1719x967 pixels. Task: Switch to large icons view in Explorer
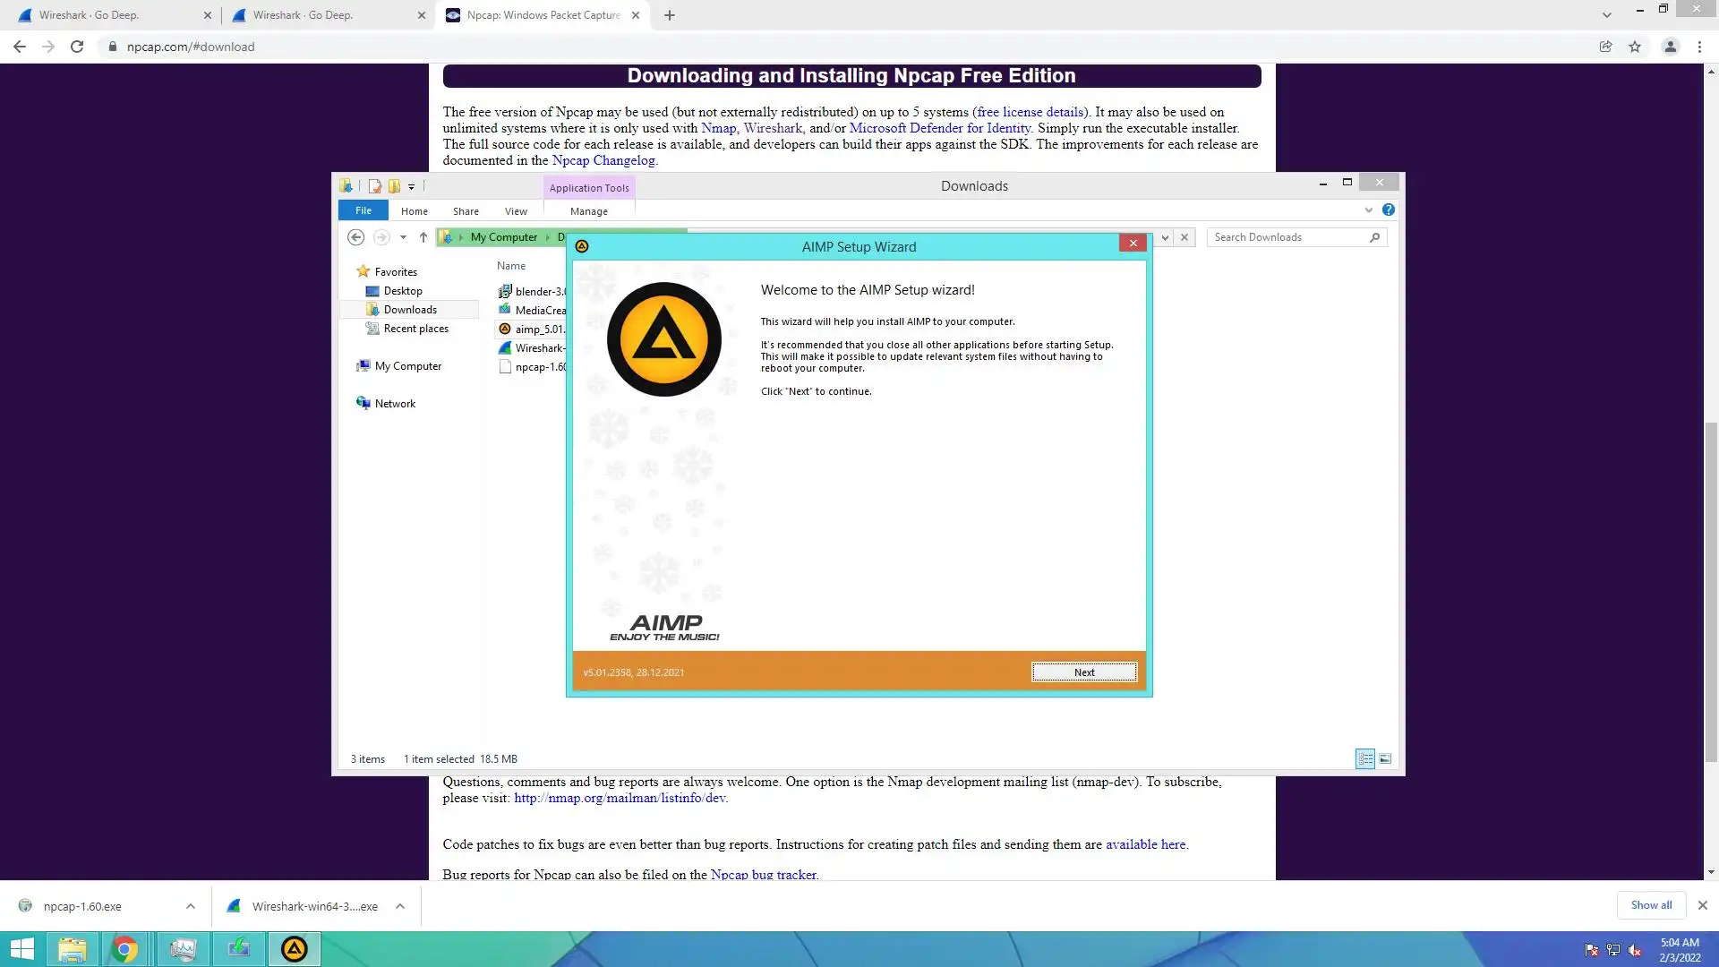[x=1385, y=759]
